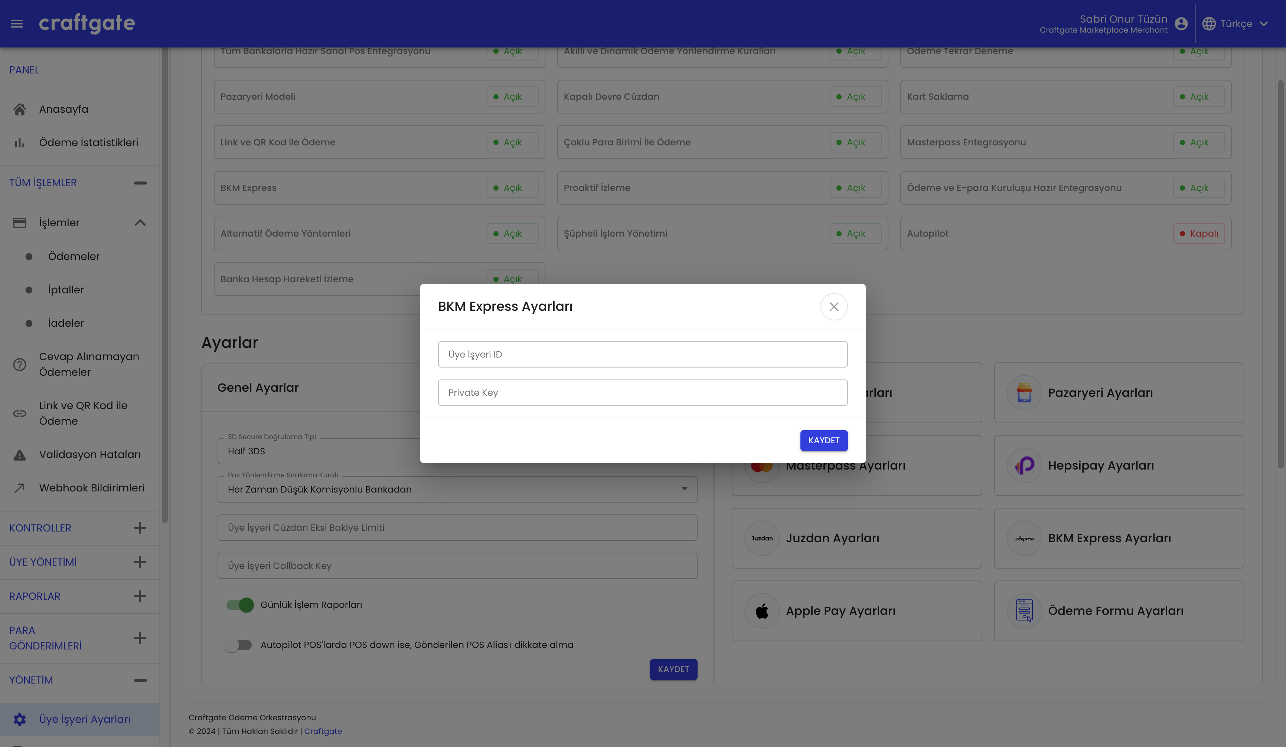Close BKM Express Ayarları dialog
This screenshot has height=747, width=1286.
[x=834, y=306]
